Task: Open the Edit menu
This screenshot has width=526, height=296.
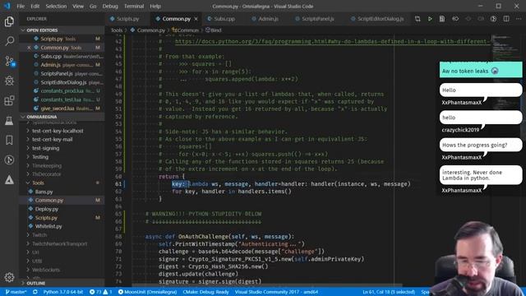Action: pos(35,6)
